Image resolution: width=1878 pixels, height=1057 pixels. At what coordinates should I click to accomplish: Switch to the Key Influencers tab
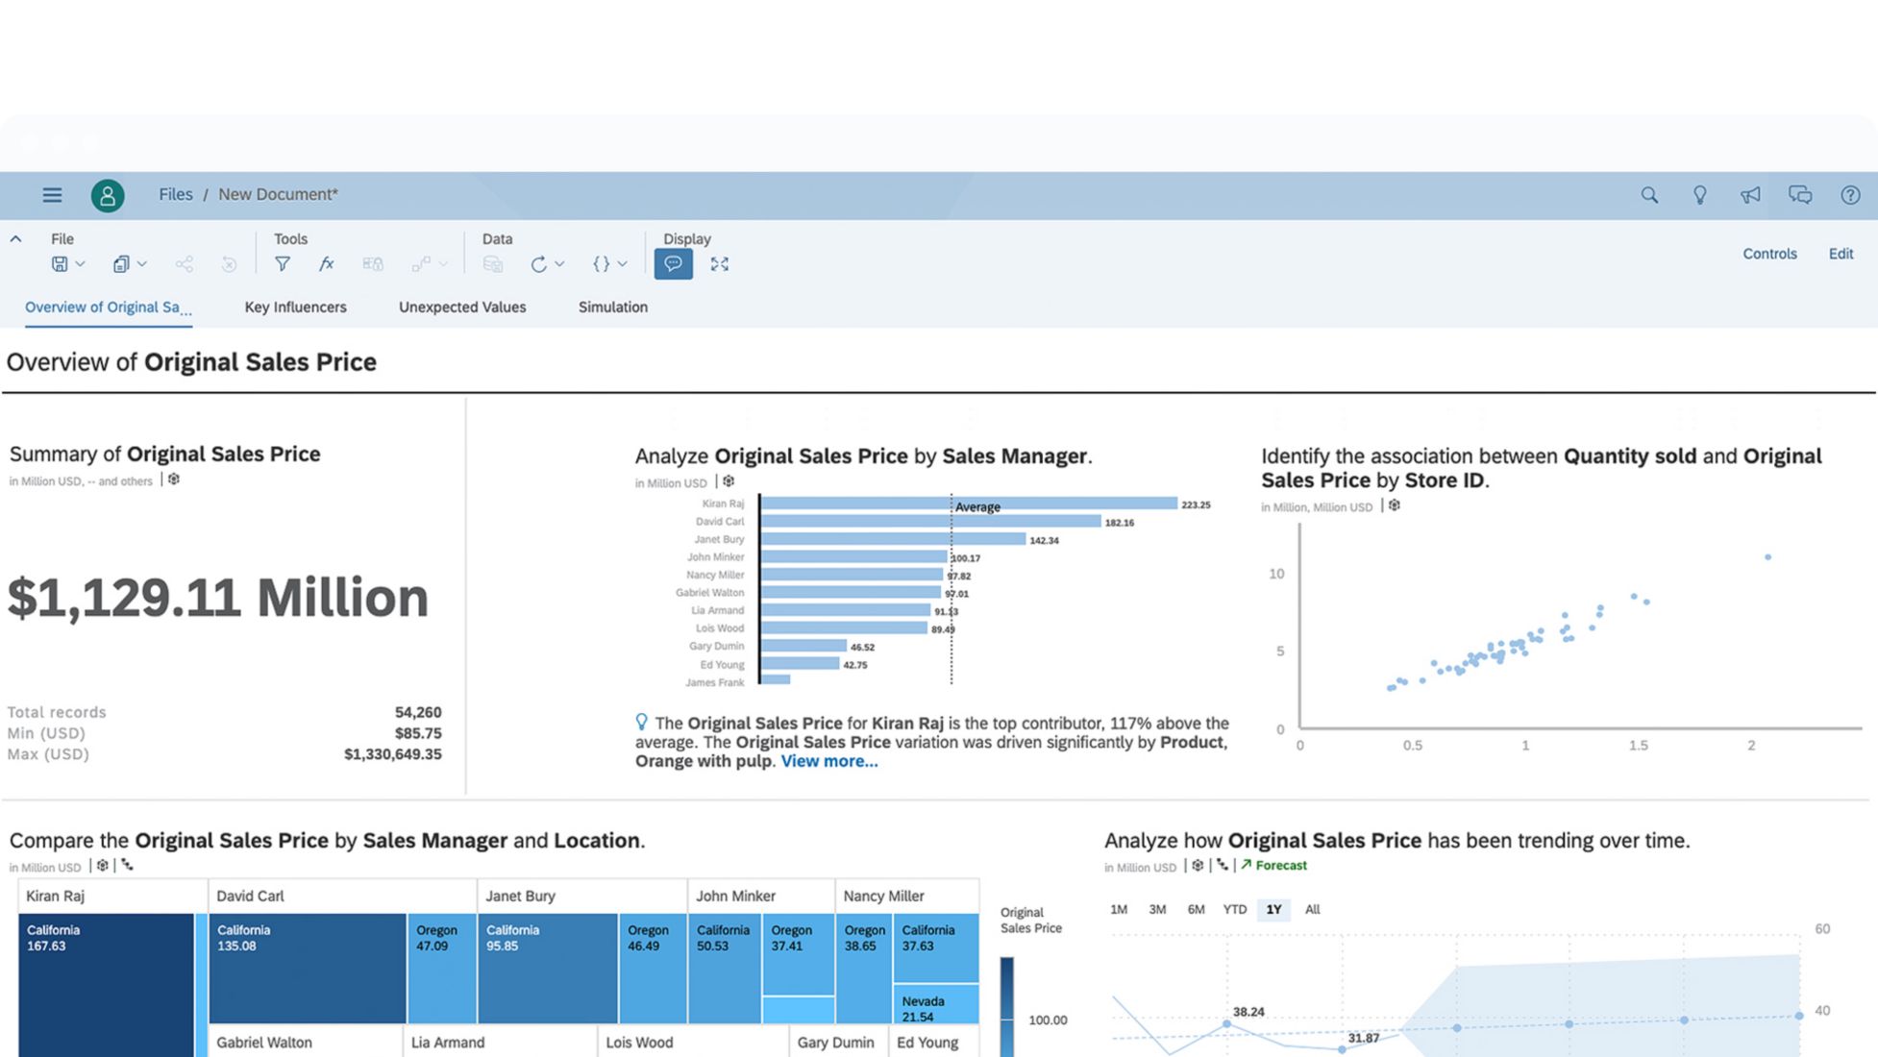click(295, 307)
